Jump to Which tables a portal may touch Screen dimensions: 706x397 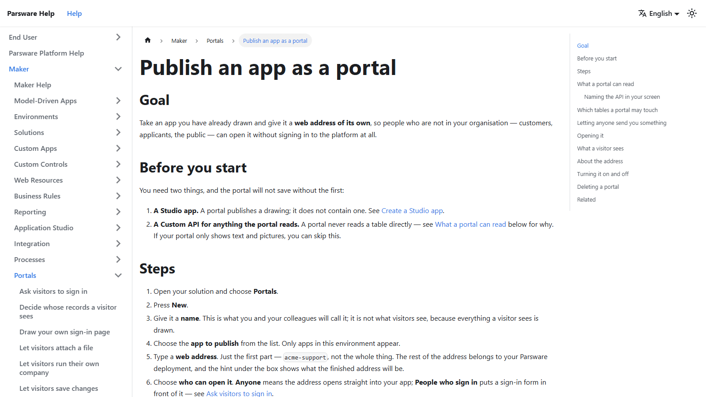tap(617, 110)
